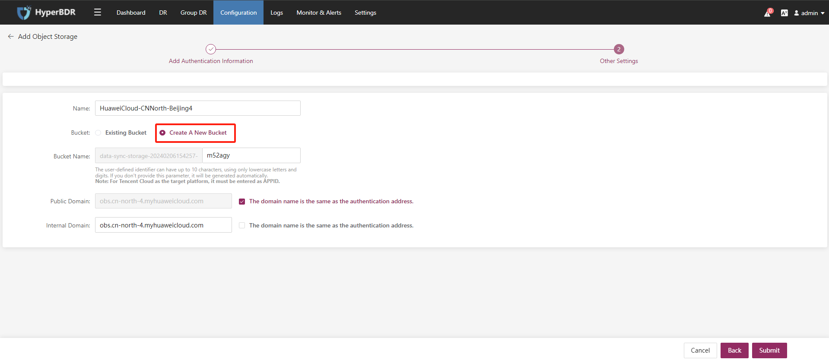
Task: Open the Settings menu
Action: click(x=365, y=13)
